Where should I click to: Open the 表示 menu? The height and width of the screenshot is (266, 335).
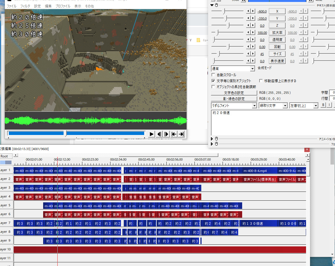coord(78,6)
